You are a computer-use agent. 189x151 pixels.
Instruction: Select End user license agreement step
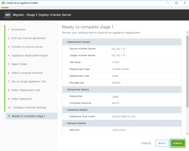coord(28,38)
